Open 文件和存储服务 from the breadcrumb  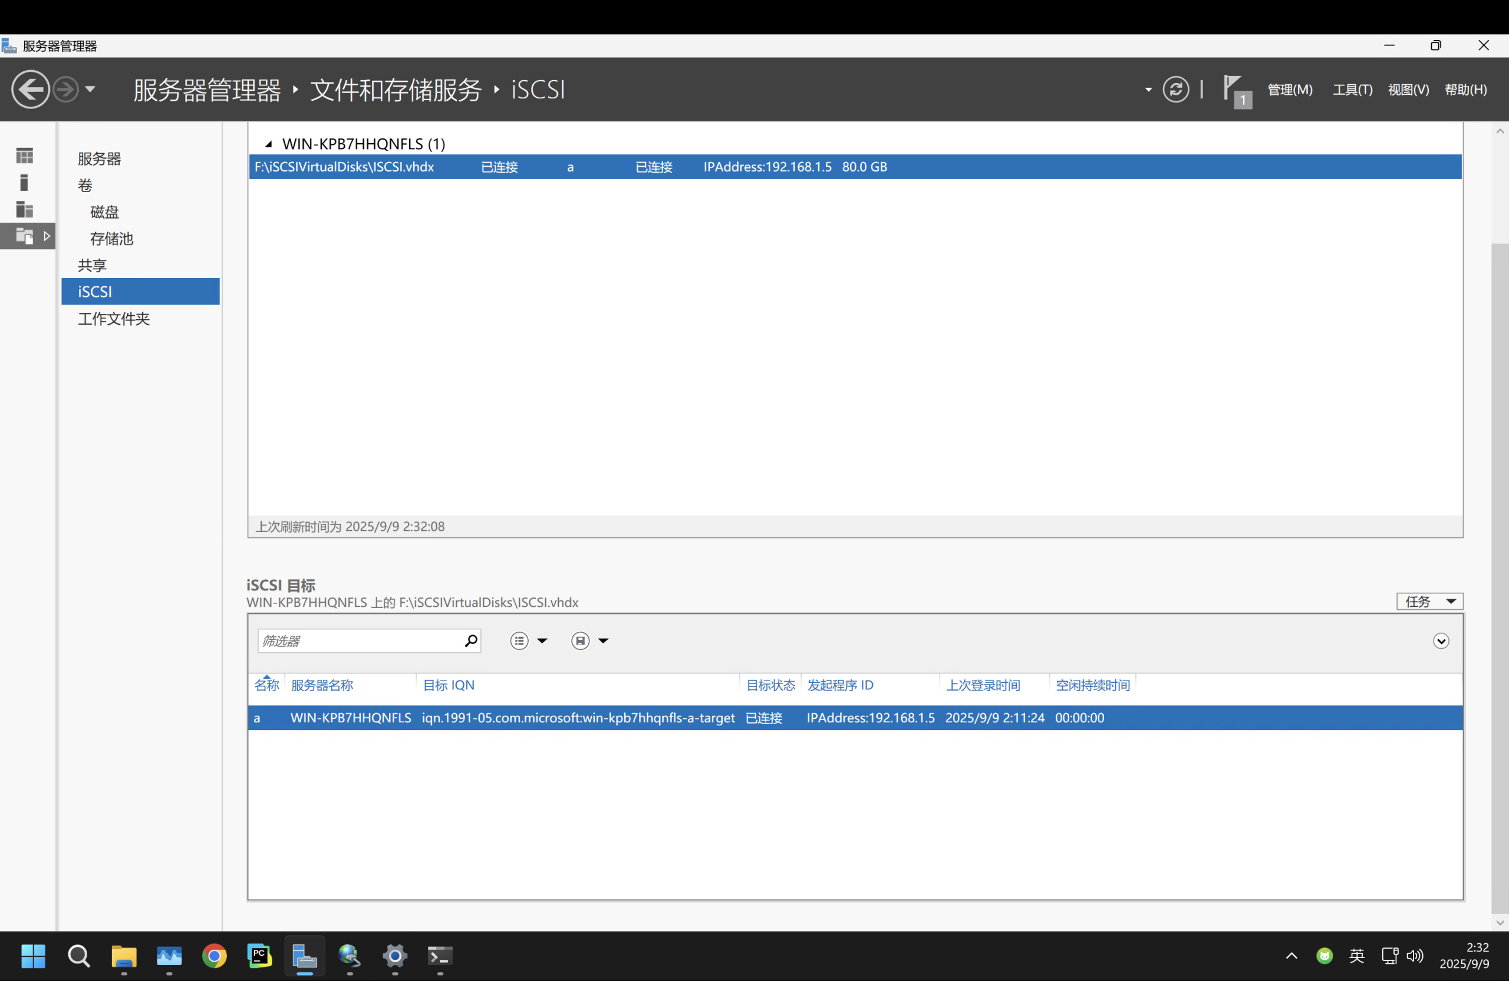click(394, 90)
